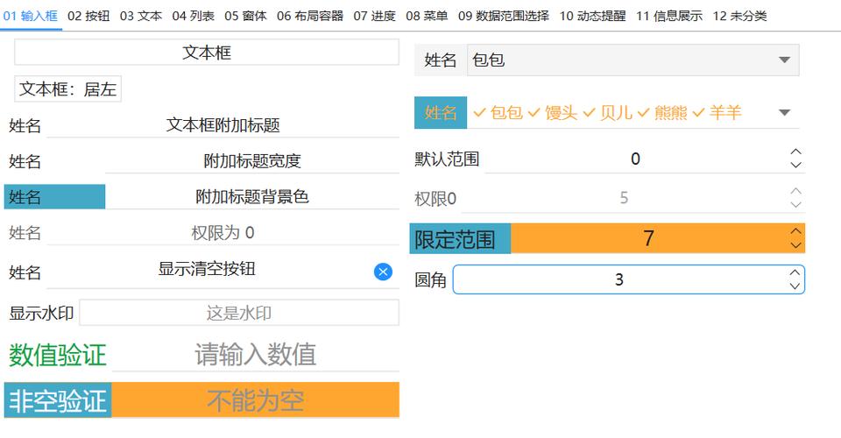The height and width of the screenshot is (438, 841).
Task: Focus the 文本框附加标题 input
Action: pos(223,125)
